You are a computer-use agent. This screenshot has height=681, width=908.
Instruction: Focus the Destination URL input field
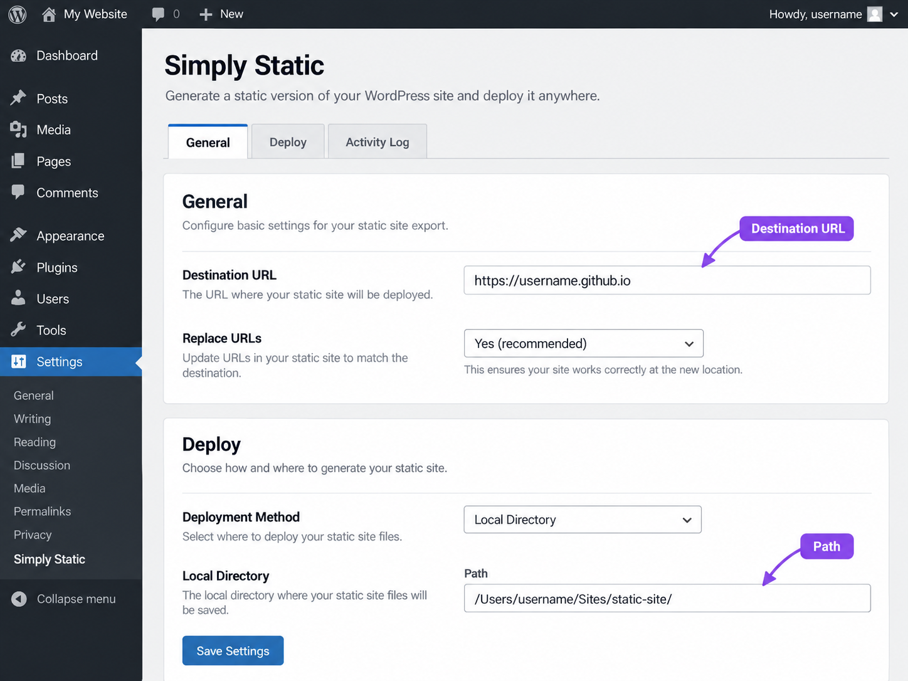click(667, 280)
